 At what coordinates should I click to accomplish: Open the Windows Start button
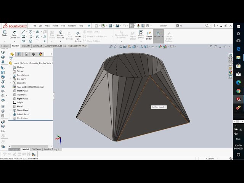pyautogui.click(x=238, y=26)
